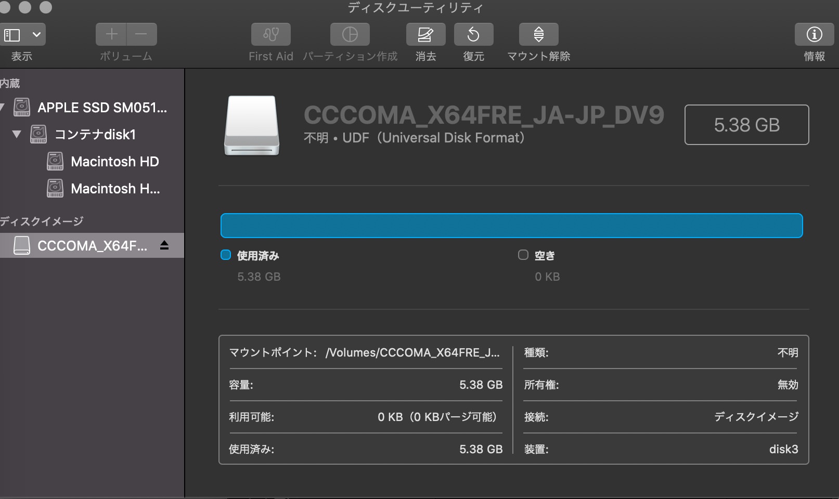Open the sidebar view options button

click(x=22, y=35)
